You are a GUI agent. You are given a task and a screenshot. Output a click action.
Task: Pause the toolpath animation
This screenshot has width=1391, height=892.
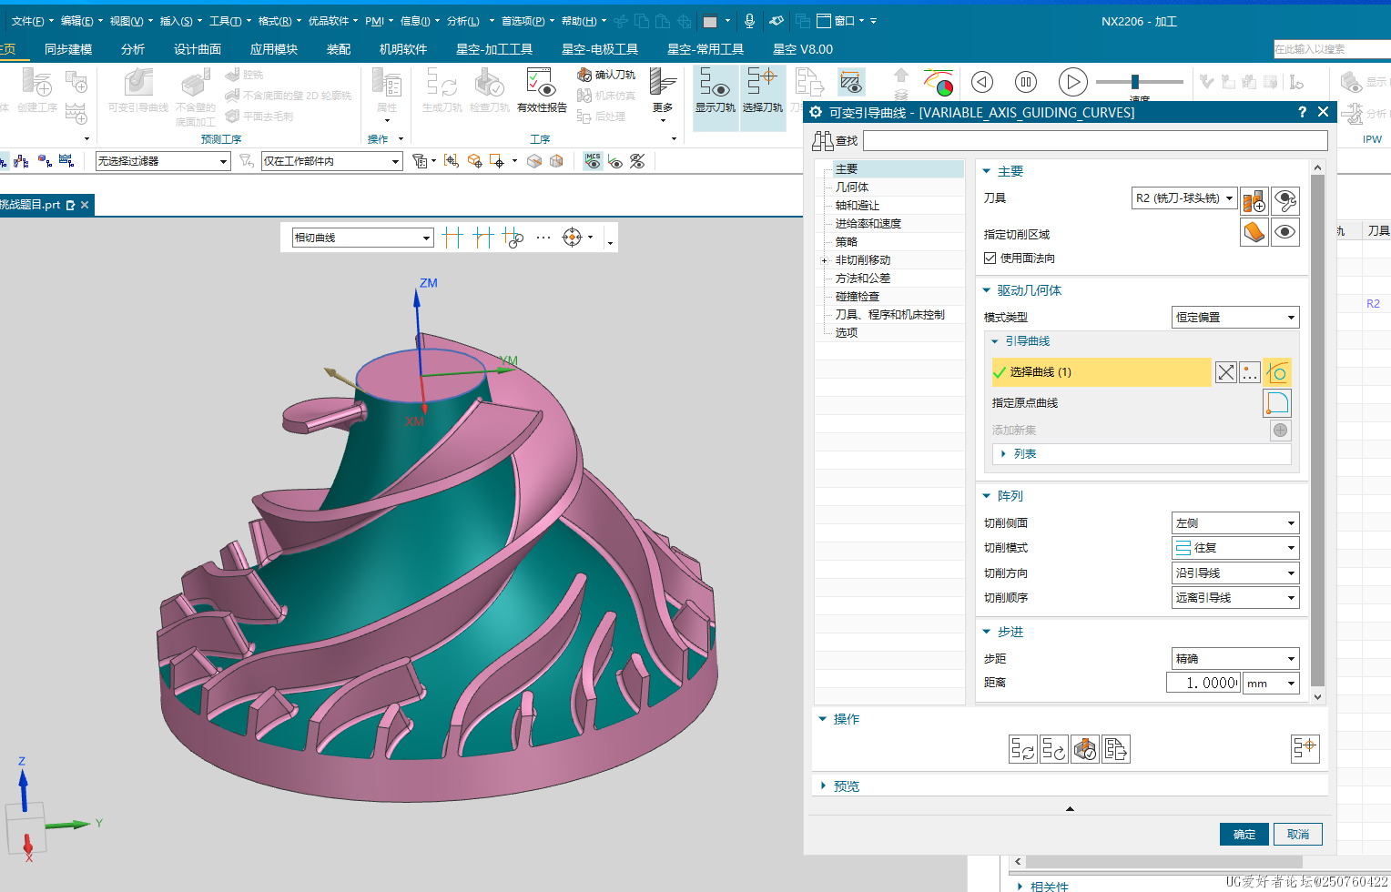tap(1026, 82)
